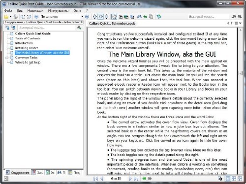Click the green back navigation arrow
This screenshot has height=184, width=246.
144,179
